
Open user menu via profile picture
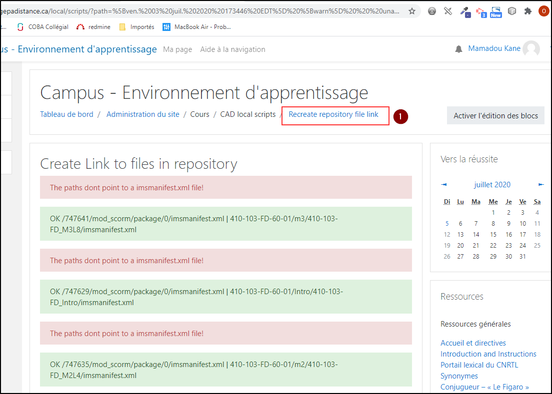click(531, 49)
